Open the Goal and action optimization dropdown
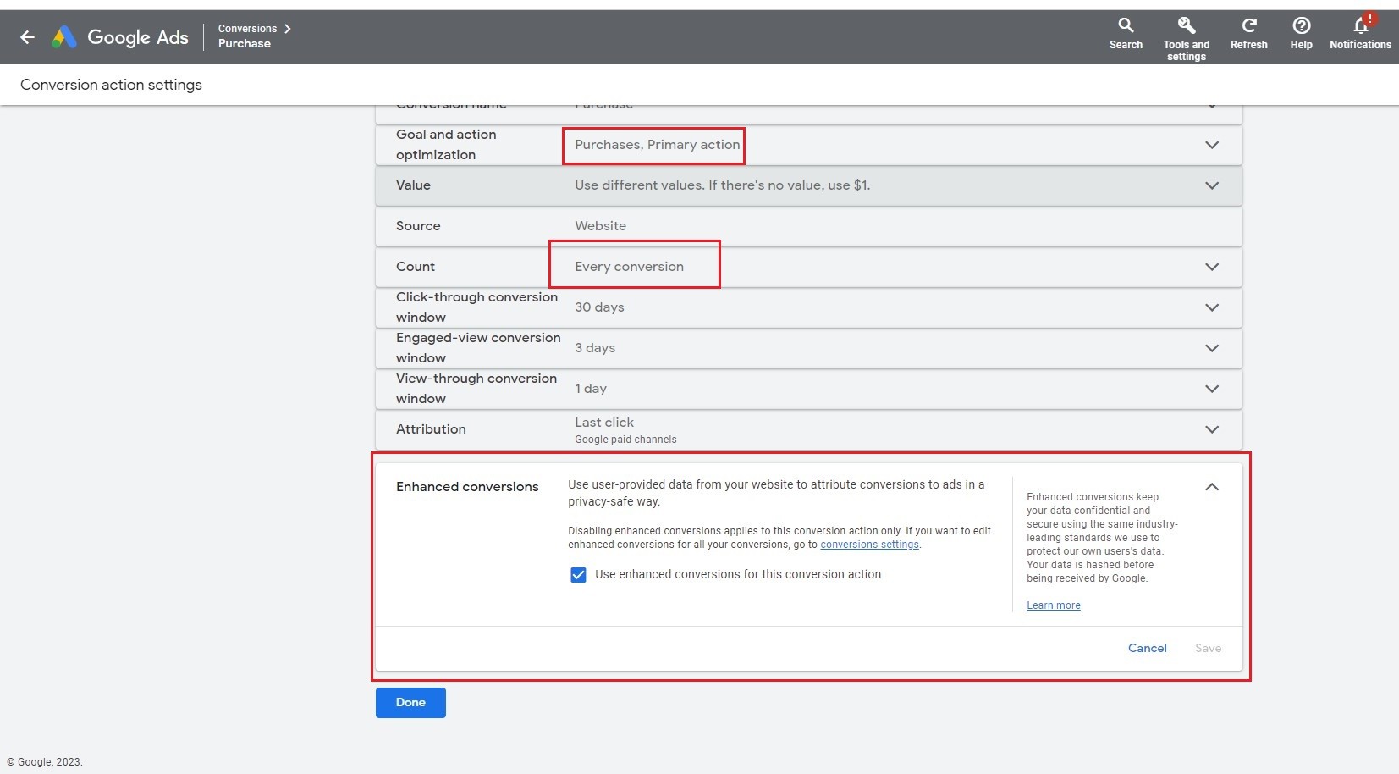Viewport: 1399px width, 774px height. [1211, 145]
